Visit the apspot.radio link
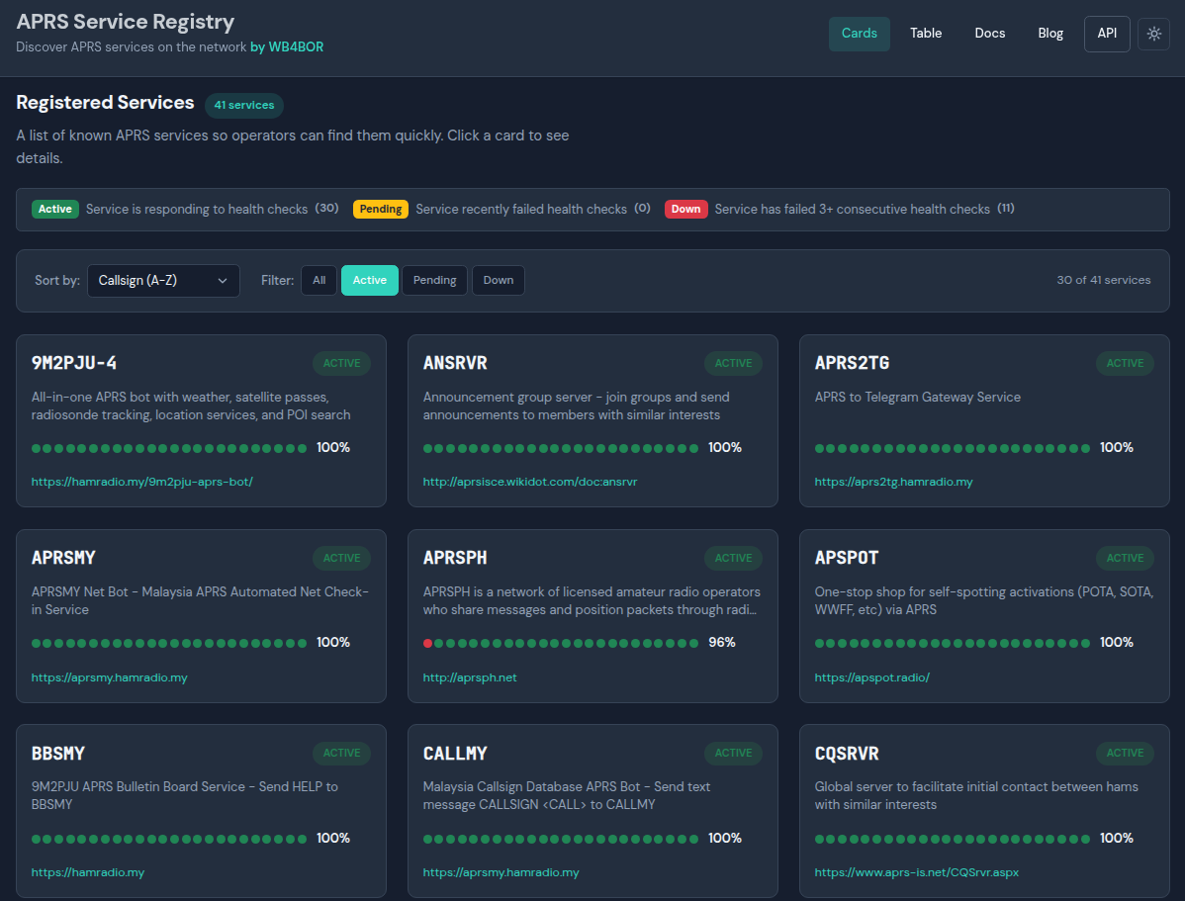 coord(872,677)
